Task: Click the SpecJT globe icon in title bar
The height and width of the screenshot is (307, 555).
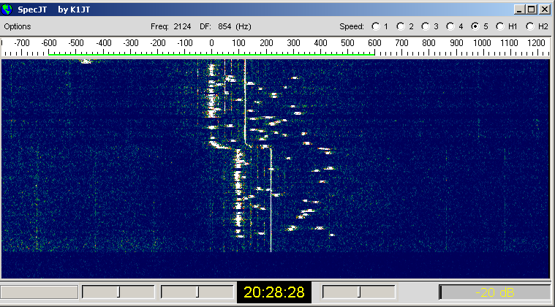Action: coord(7,10)
